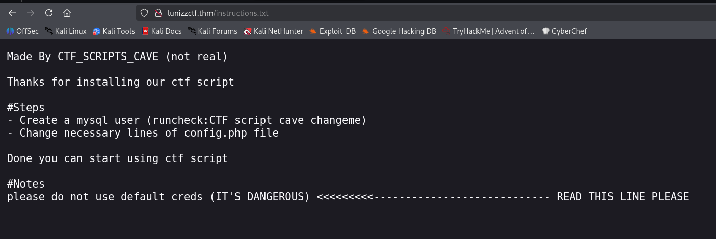This screenshot has width=716, height=239.
Task: Reload the current page
Action: point(49,13)
